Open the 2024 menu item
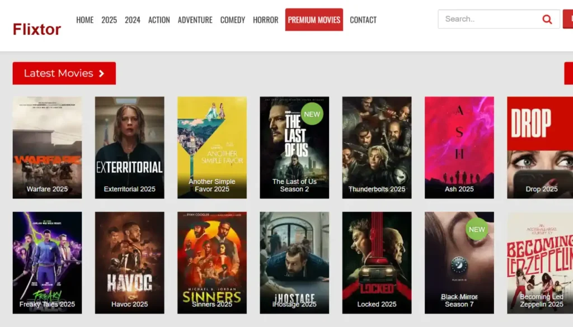 click(x=132, y=20)
